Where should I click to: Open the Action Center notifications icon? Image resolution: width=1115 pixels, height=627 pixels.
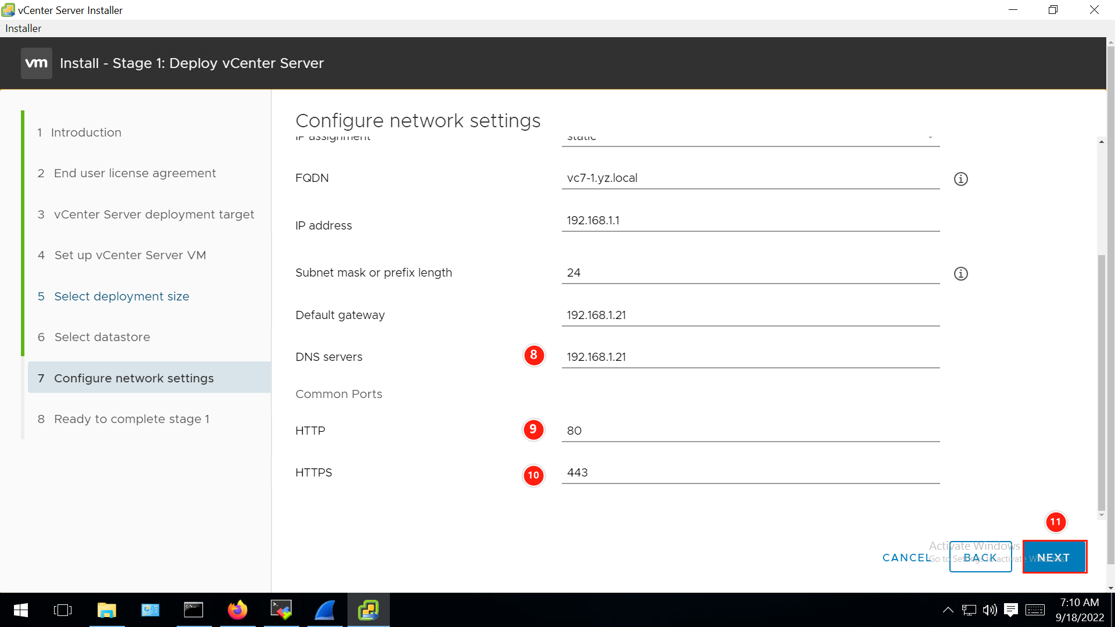(1011, 610)
